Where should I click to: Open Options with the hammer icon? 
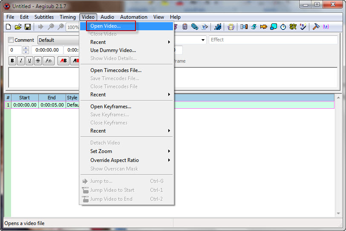[x=316, y=27]
